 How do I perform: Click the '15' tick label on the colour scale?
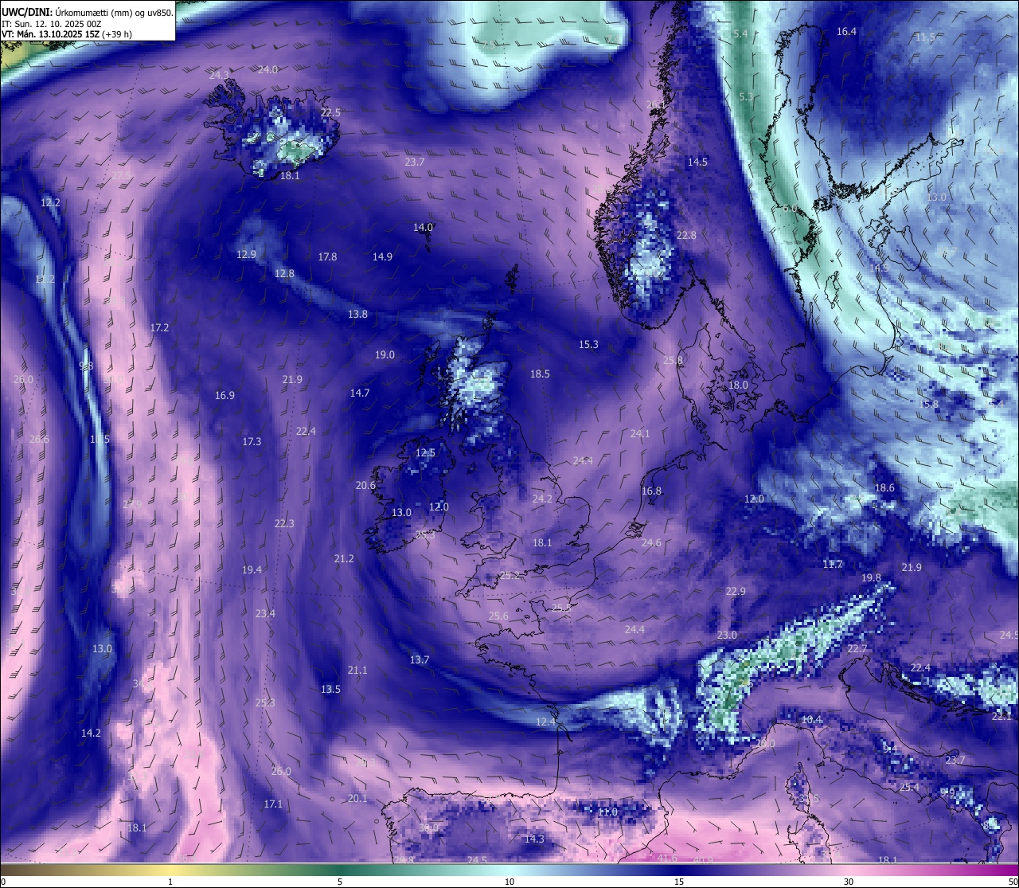tap(679, 882)
